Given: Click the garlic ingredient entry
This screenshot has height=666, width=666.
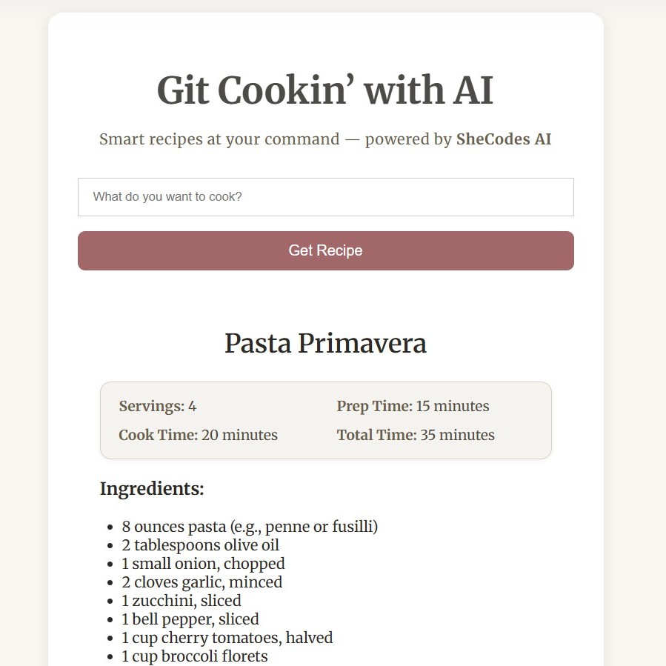Looking at the screenshot, I should pos(202,582).
